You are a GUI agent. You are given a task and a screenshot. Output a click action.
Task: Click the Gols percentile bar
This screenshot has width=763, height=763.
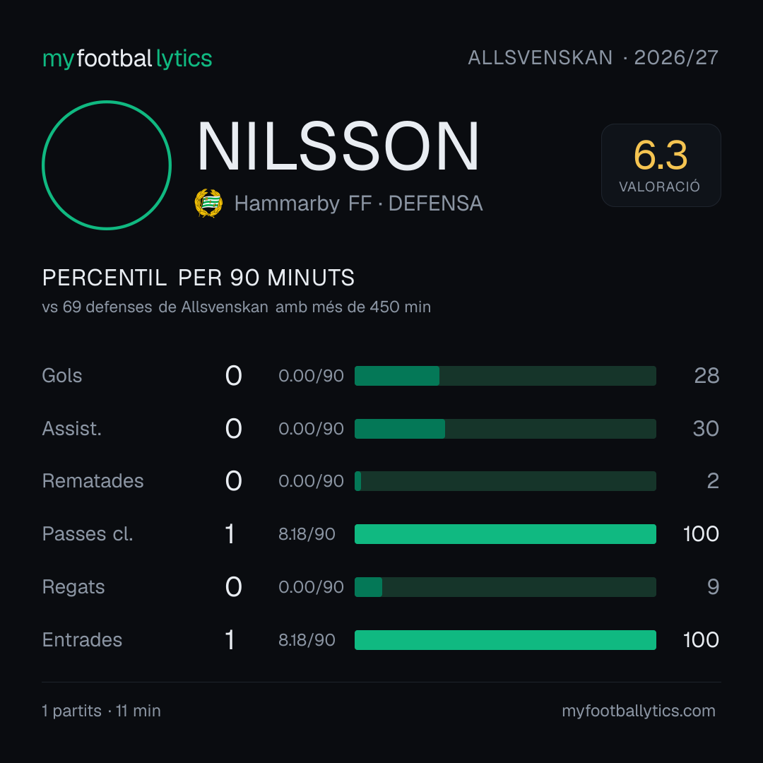[x=505, y=376]
